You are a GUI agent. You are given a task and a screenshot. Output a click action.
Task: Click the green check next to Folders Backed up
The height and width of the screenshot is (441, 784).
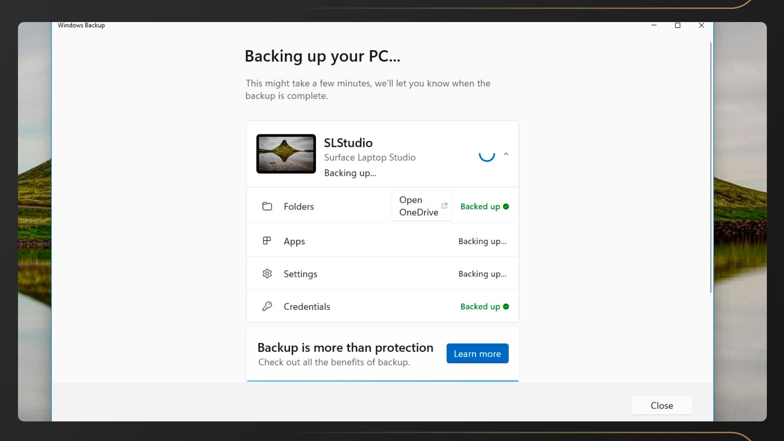[506, 207]
